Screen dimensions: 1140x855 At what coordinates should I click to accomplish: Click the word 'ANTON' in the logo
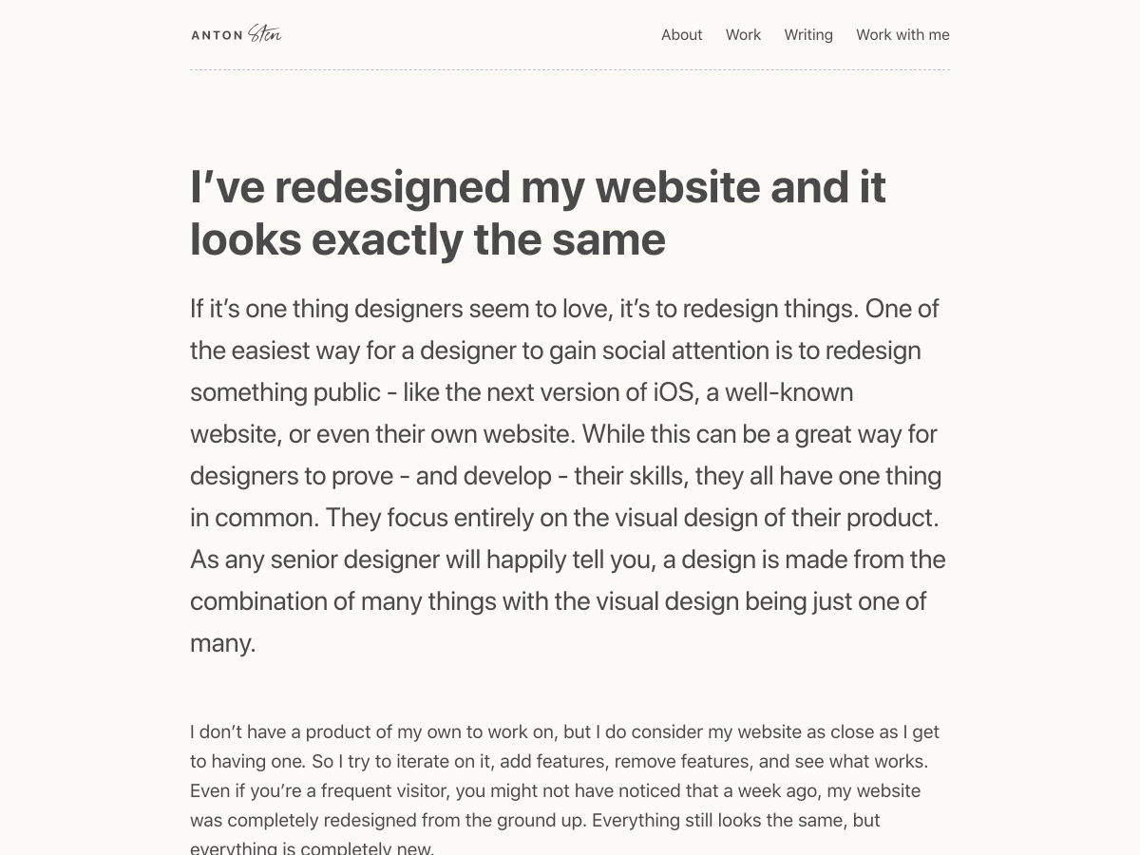(x=217, y=36)
